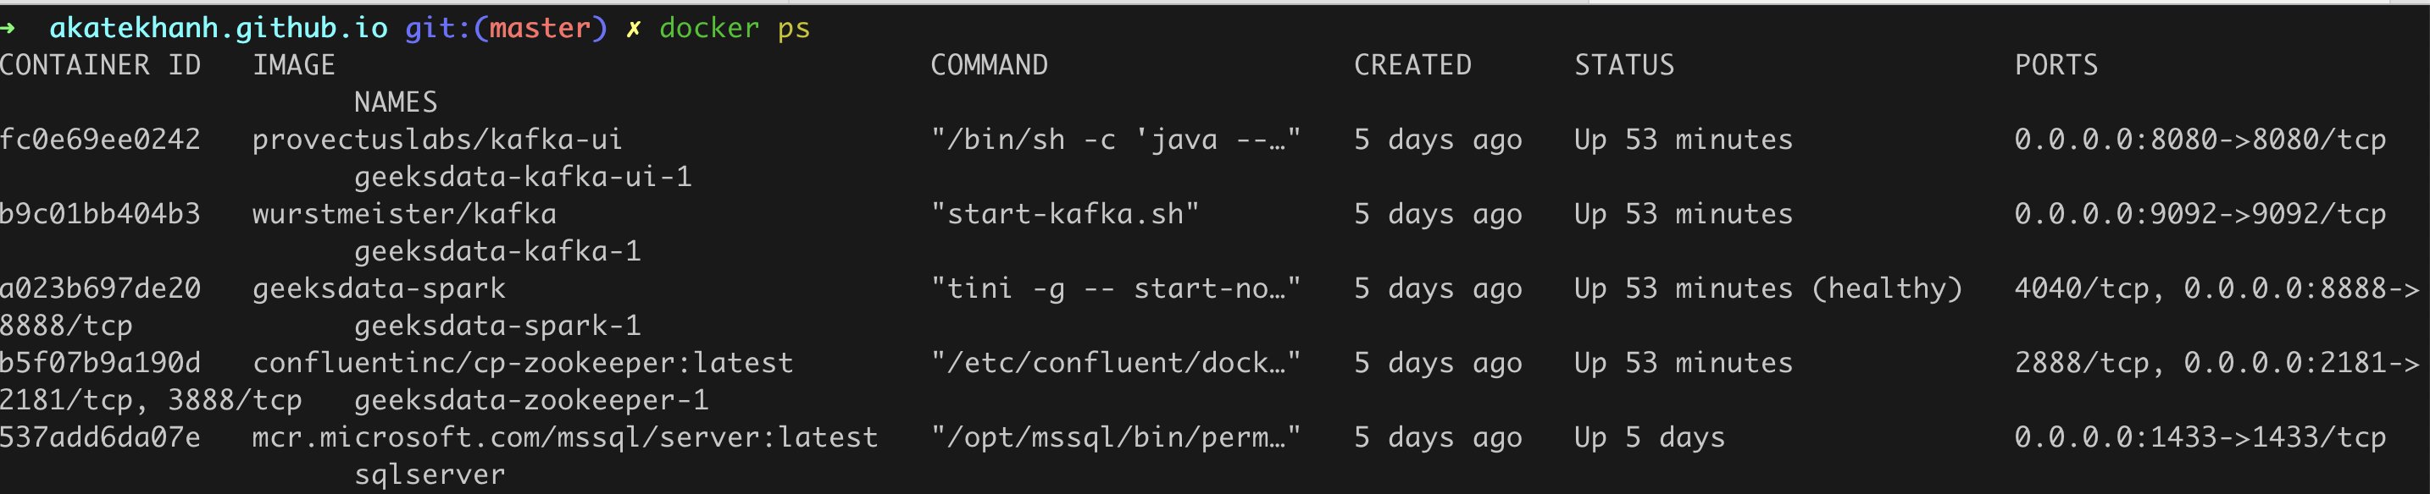2430x494 pixels.
Task: Click the akatekhanh.github.io directory name
Action: [219, 28]
